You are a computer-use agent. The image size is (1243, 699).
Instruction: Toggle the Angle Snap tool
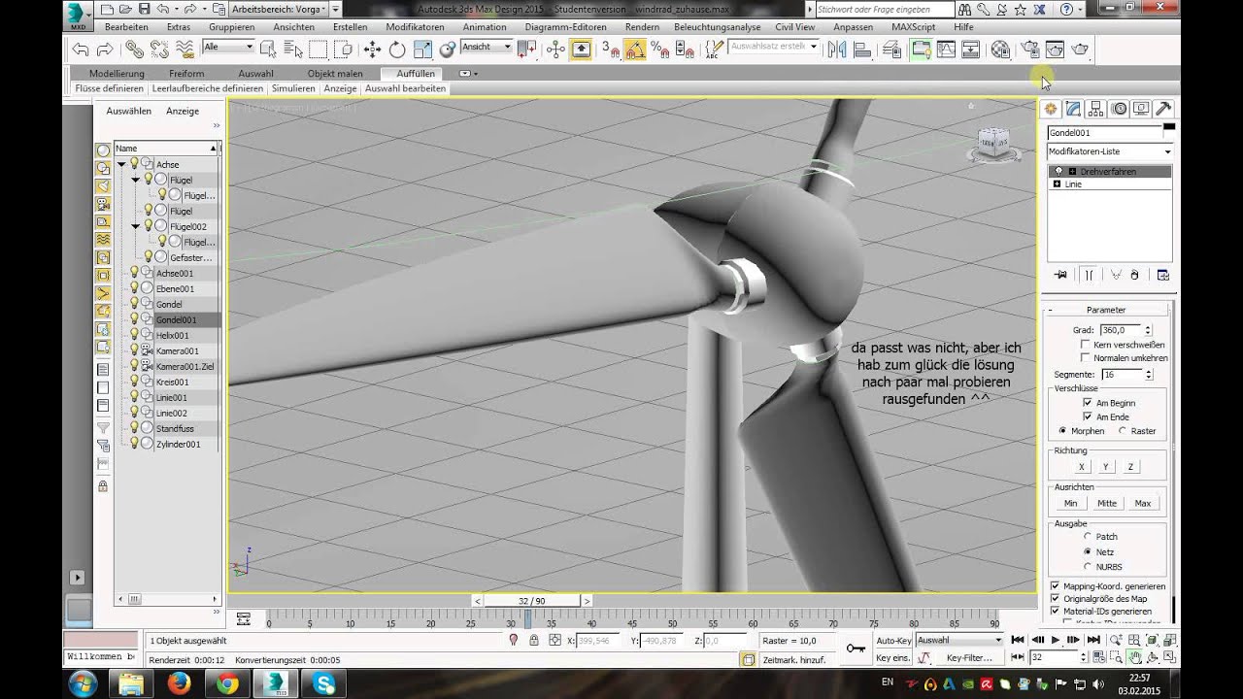click(634, 50)
